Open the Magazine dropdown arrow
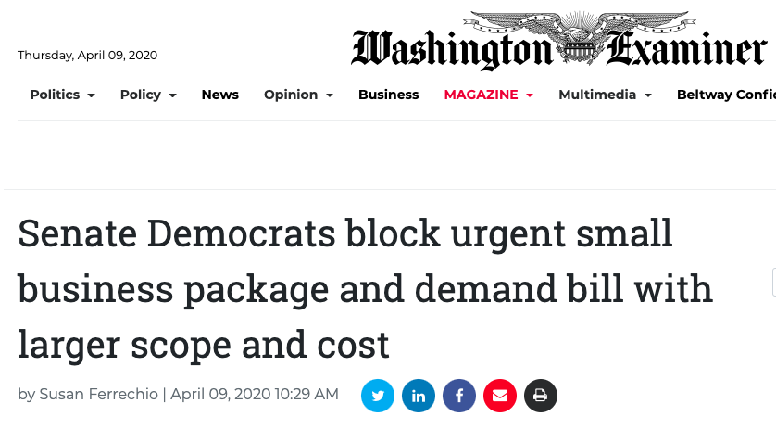This screenshot has height=429, width=776. [x=530, y=95]
